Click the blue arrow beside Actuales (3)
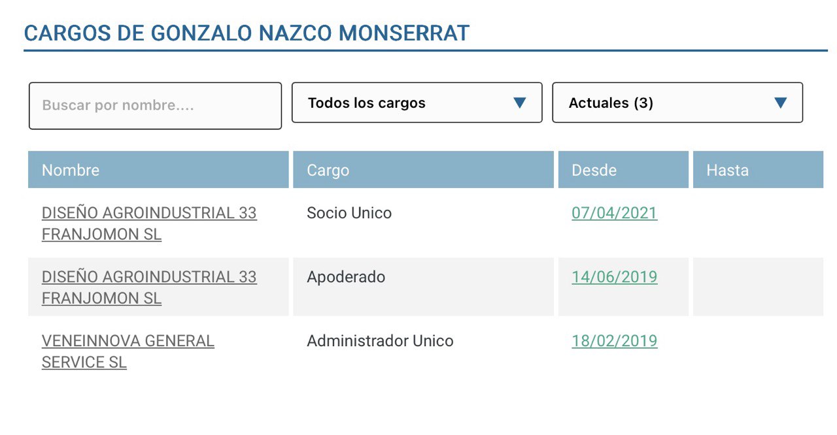837x435 pixels. (x=779, y=103)
